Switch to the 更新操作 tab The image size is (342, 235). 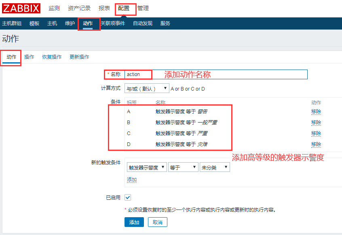[x=79, y=57]
